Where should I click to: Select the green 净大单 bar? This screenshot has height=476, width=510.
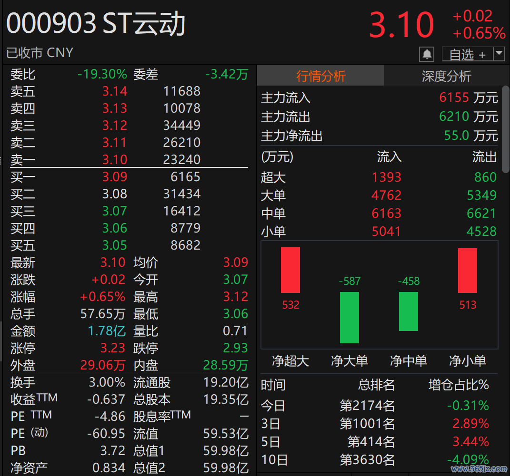(x=350, y=317)
